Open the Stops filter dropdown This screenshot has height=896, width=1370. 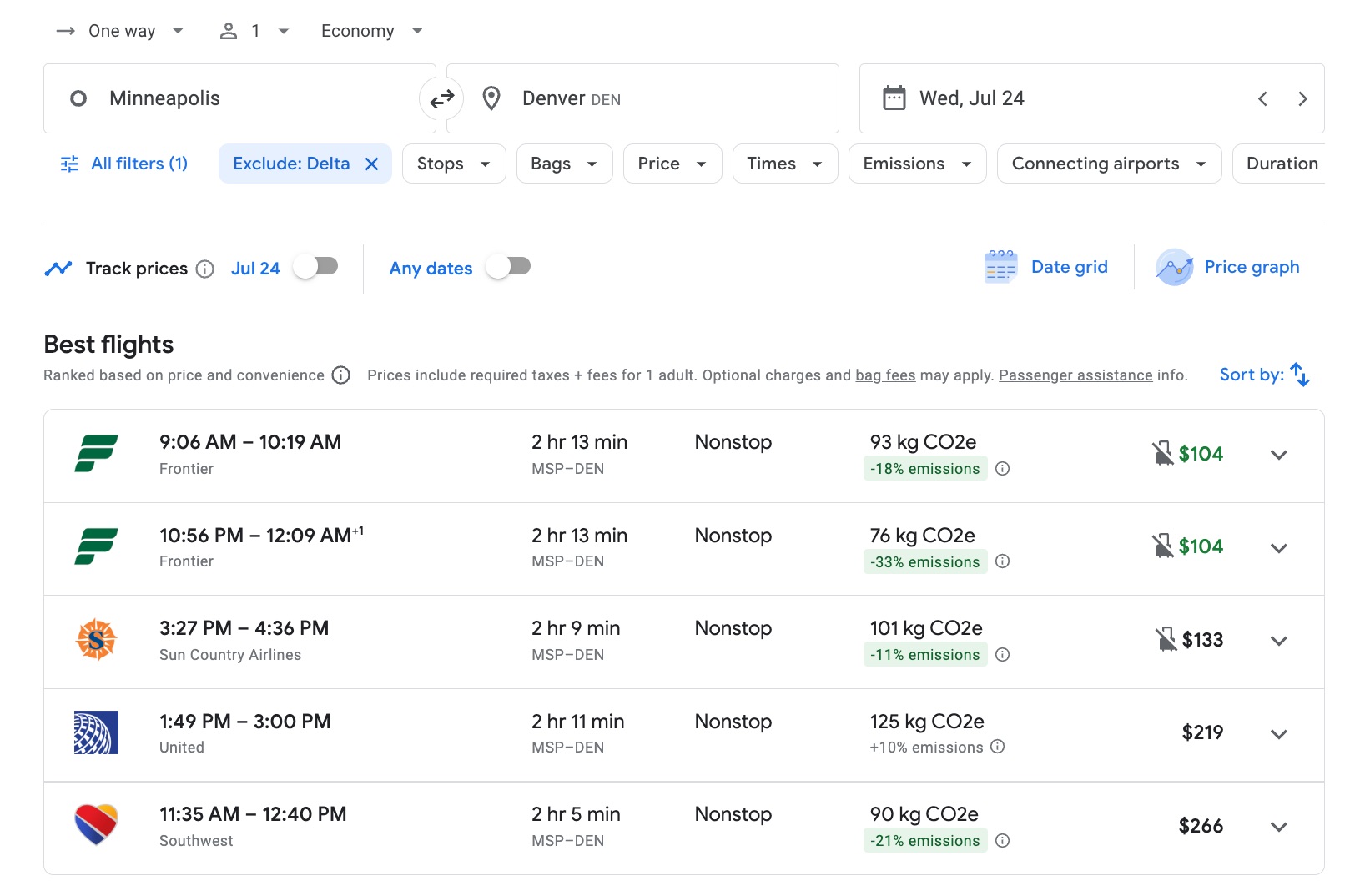click(453, 164)
